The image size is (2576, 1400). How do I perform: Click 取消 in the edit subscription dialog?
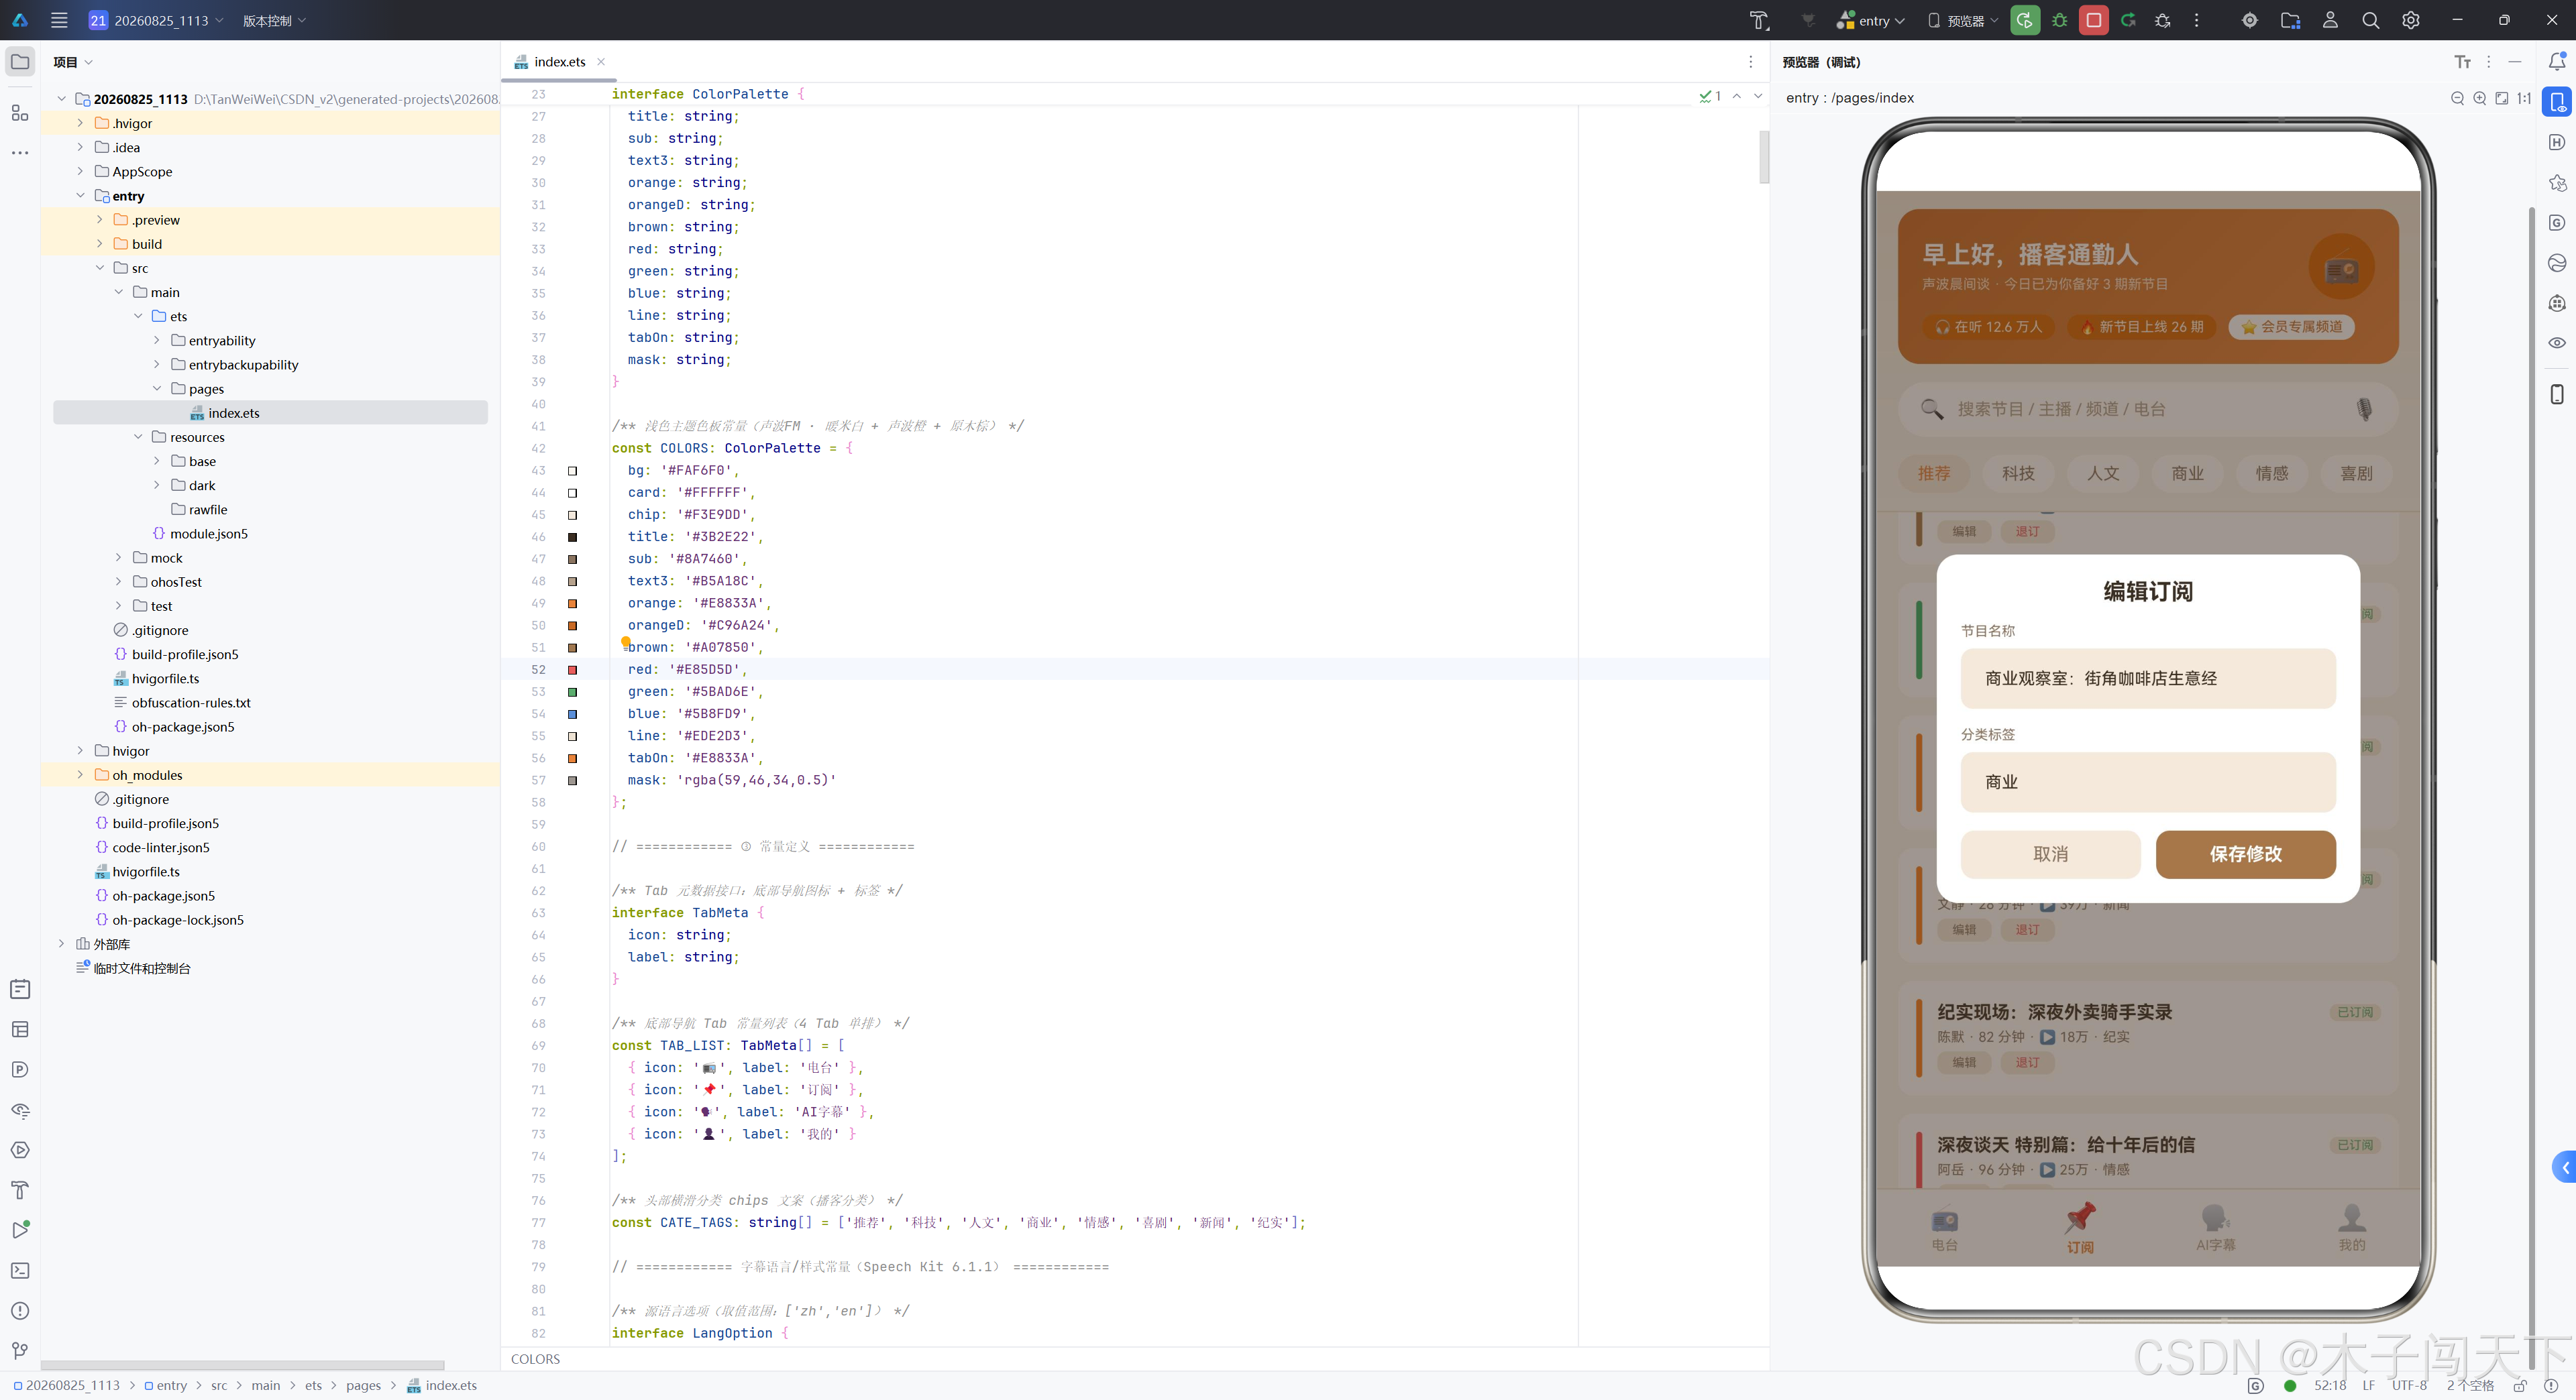coord(2050,854)
